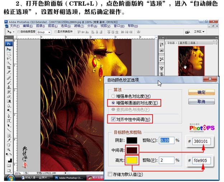
Task: Select the Rectangular Marquee tool
Action: pos(9,54)
